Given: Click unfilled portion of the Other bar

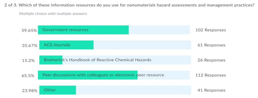Looking at the screenshot, I should pyautogui.click(x=134, y=90).
